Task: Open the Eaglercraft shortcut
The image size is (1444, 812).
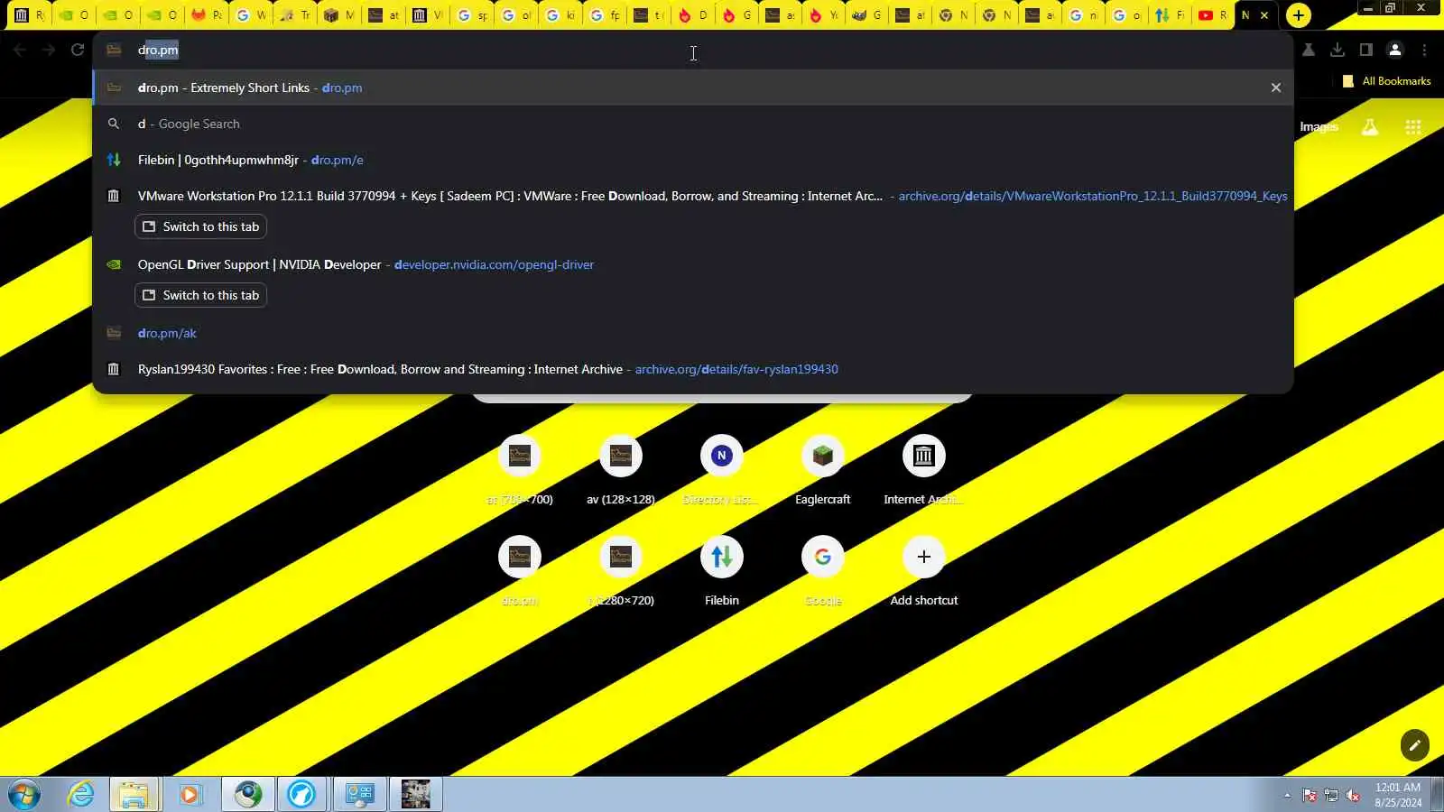Action: click(x=823, y=471)
